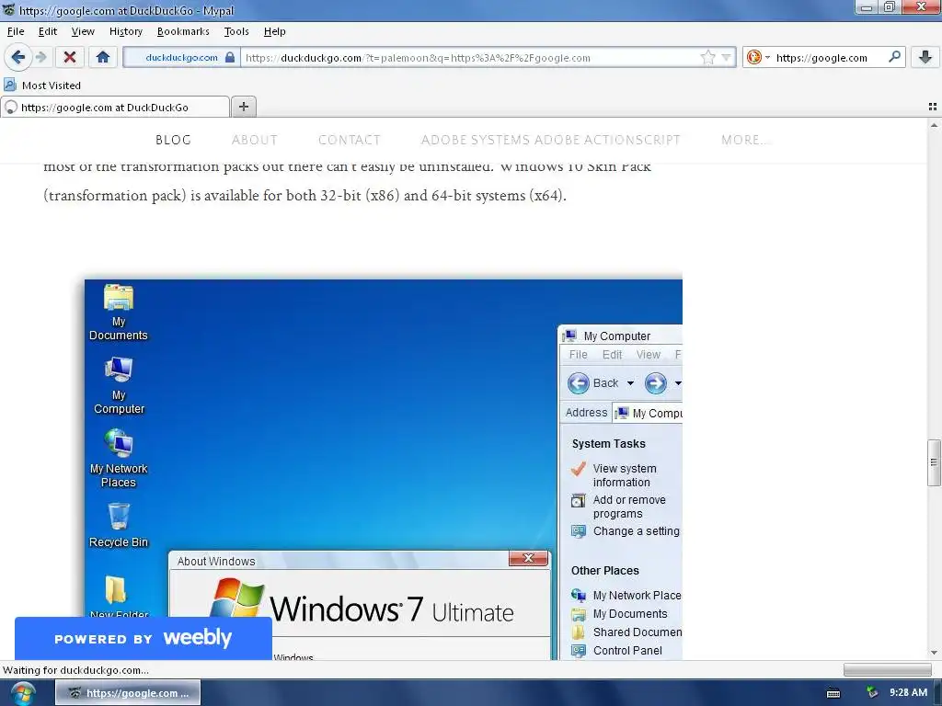Screen dimensions: 942x706
Task: Click the Forward arrow button
Action: click(40, 57)
